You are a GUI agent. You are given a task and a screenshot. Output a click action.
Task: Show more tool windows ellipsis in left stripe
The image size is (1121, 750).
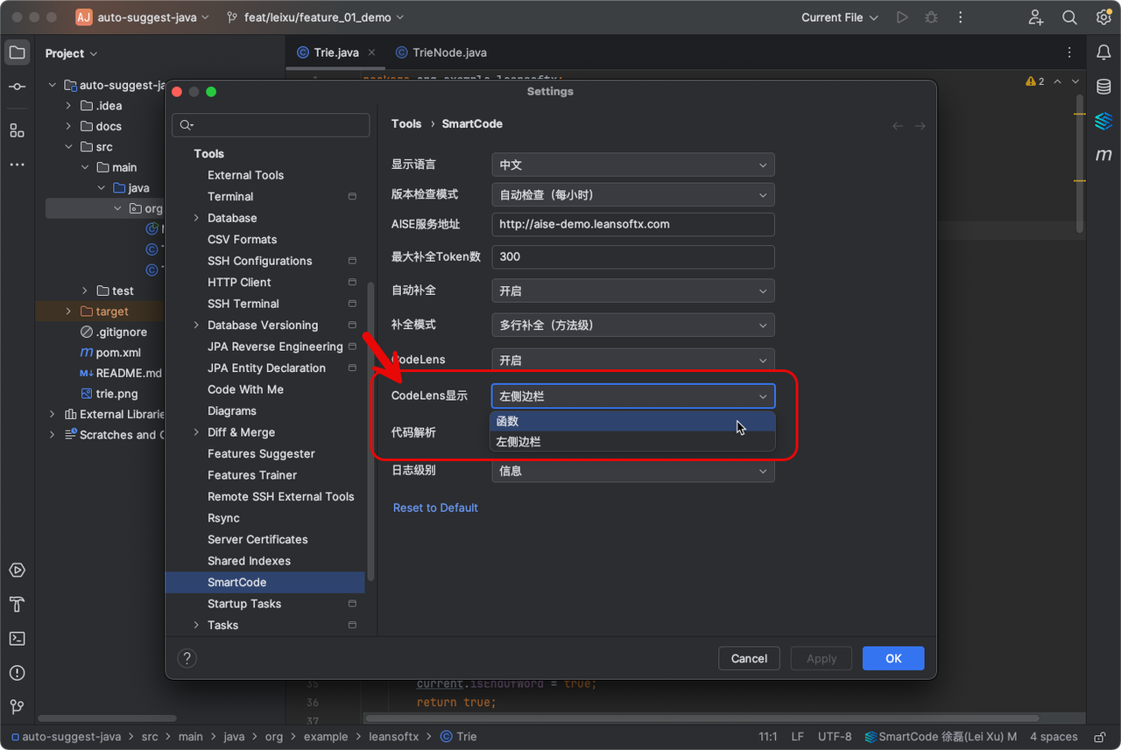point(17,165)
